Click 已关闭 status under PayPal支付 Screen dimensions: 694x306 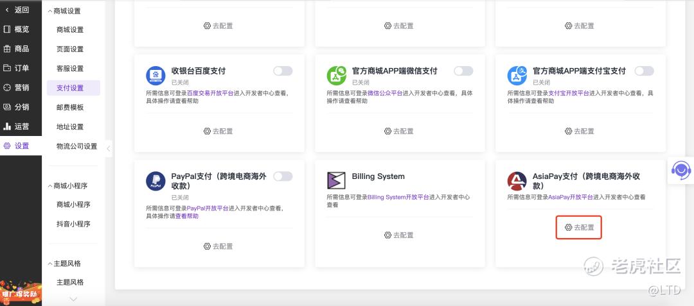click(180, 198)
